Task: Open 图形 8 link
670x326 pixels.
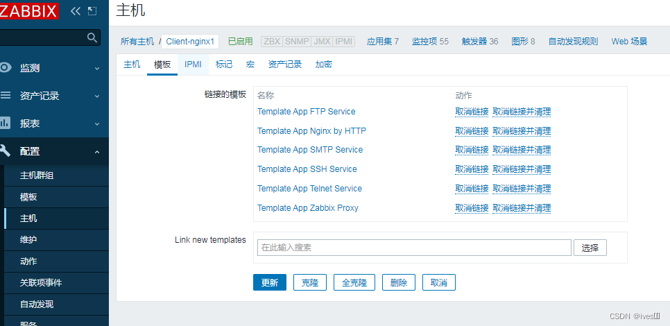Action: [x=523, y=42]
